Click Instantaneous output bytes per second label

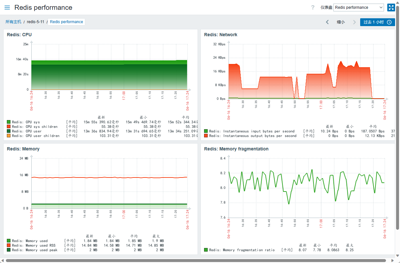pos(253,136)
